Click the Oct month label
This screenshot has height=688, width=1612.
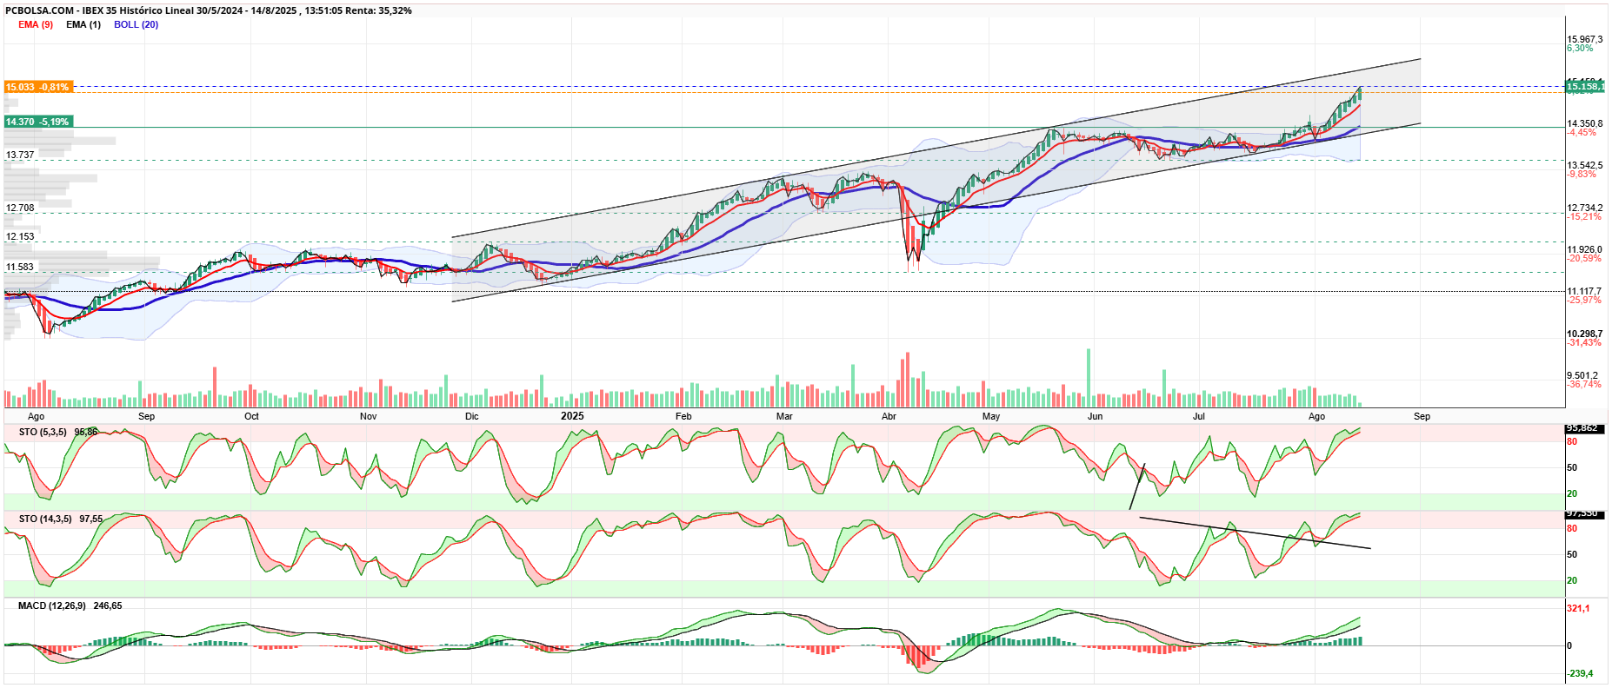tap(251, 416)
